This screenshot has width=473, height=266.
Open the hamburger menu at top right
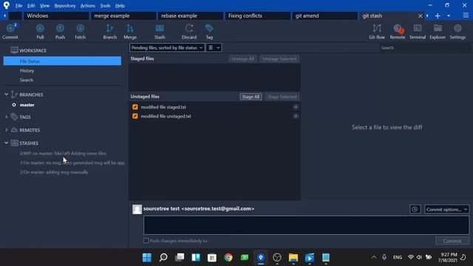[x=466, y=16]
